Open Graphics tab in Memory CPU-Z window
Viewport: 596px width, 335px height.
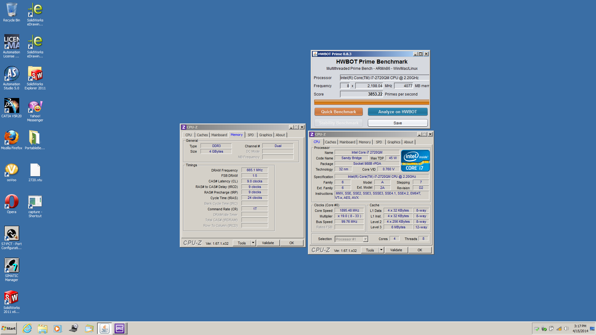tap(265, 135)
